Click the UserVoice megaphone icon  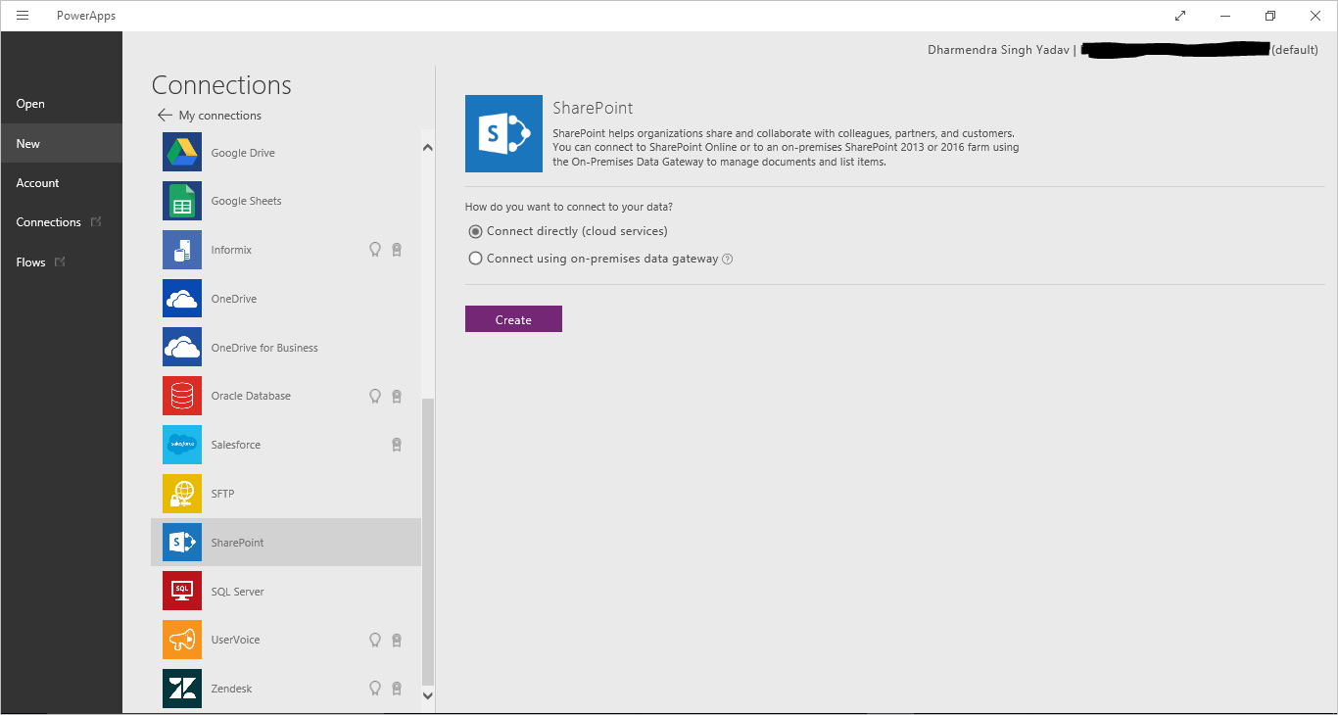click(182, 640)
